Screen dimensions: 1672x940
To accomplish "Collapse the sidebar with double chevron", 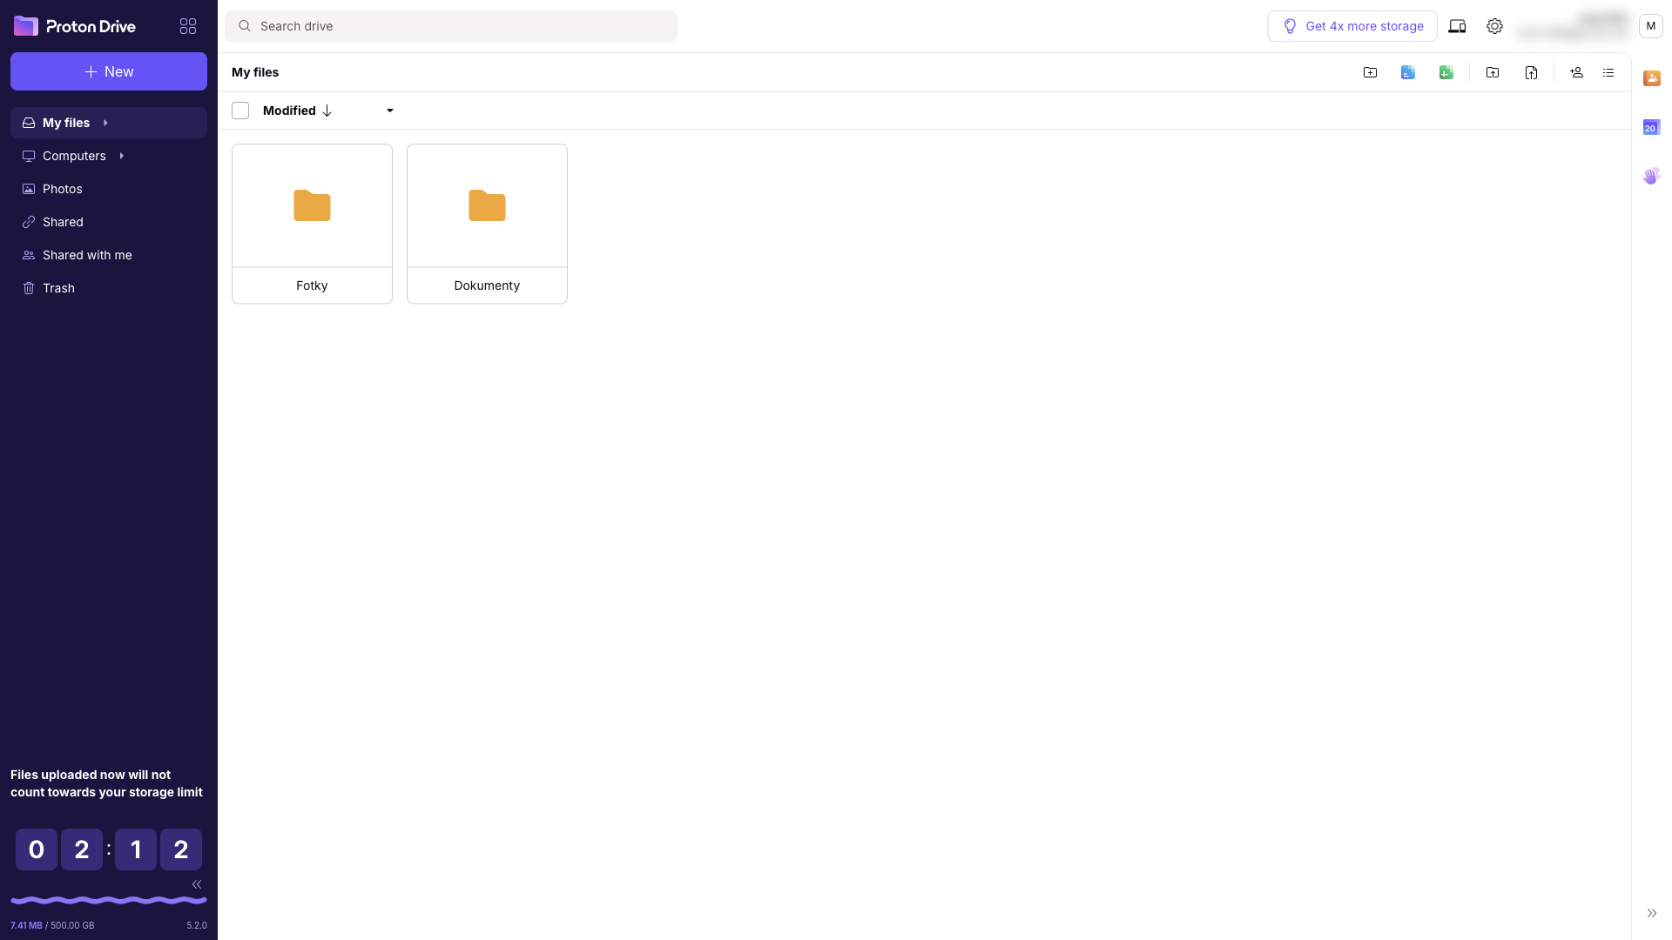I will click(197, 884).
